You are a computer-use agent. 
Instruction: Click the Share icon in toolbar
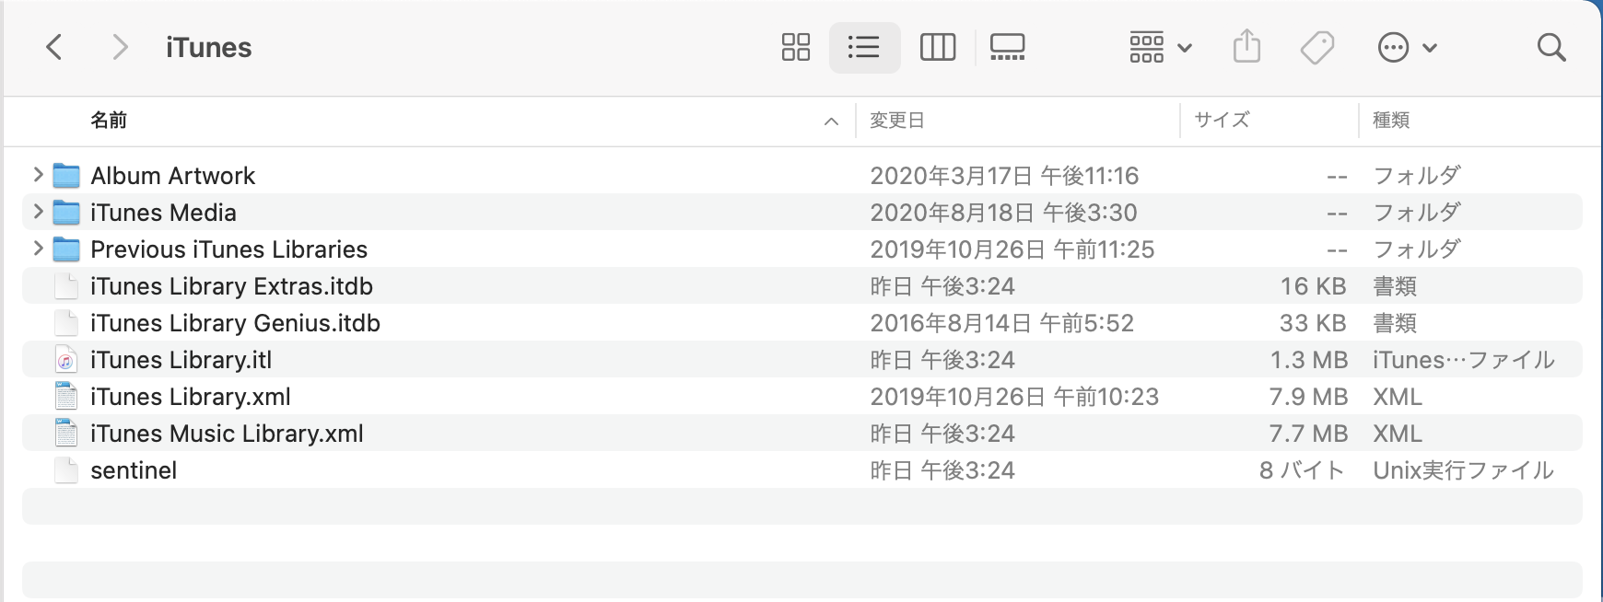pos(1246,47)
